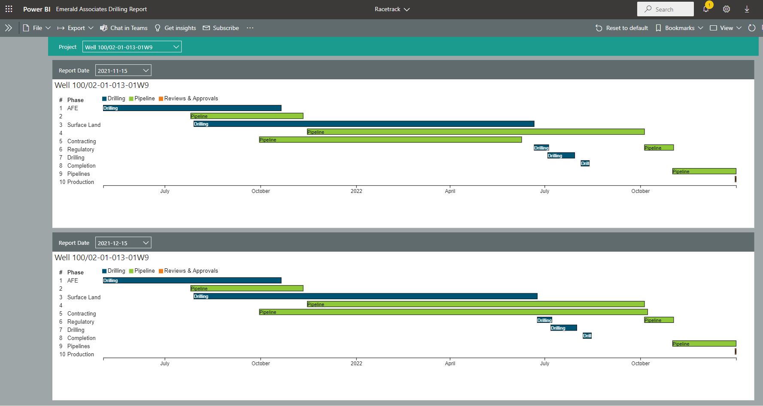The width and height of the screenshot is (763, 406).
Task: Open the Project well dropdown
Action: click(x=132, y=47)
